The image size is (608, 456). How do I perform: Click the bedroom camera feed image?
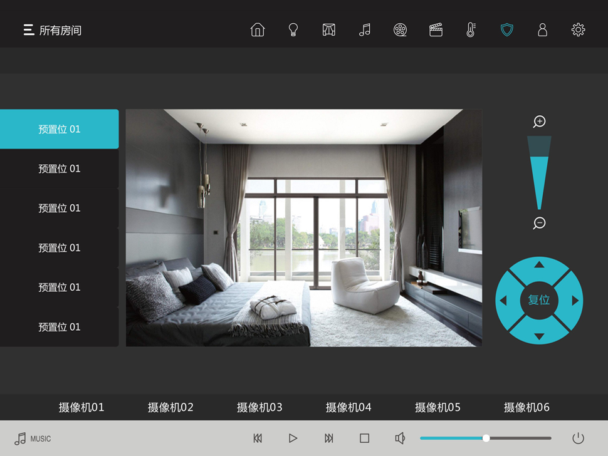[x=304, y=228]
